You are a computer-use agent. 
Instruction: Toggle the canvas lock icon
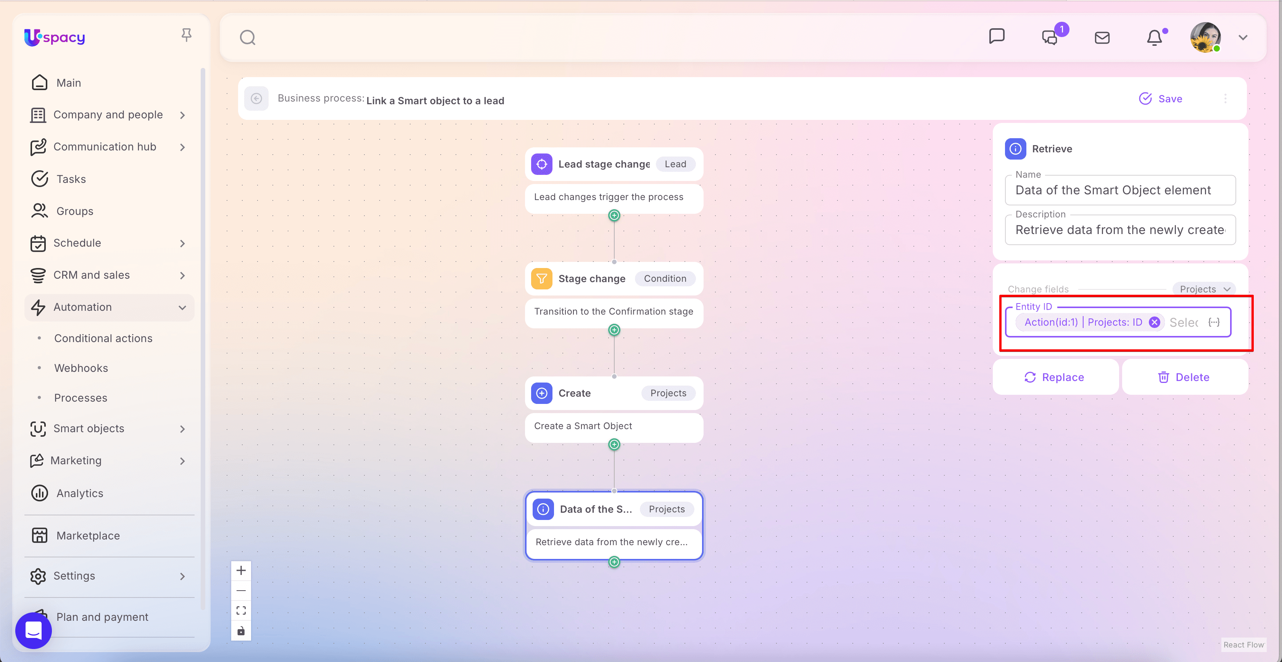[241, 631]
